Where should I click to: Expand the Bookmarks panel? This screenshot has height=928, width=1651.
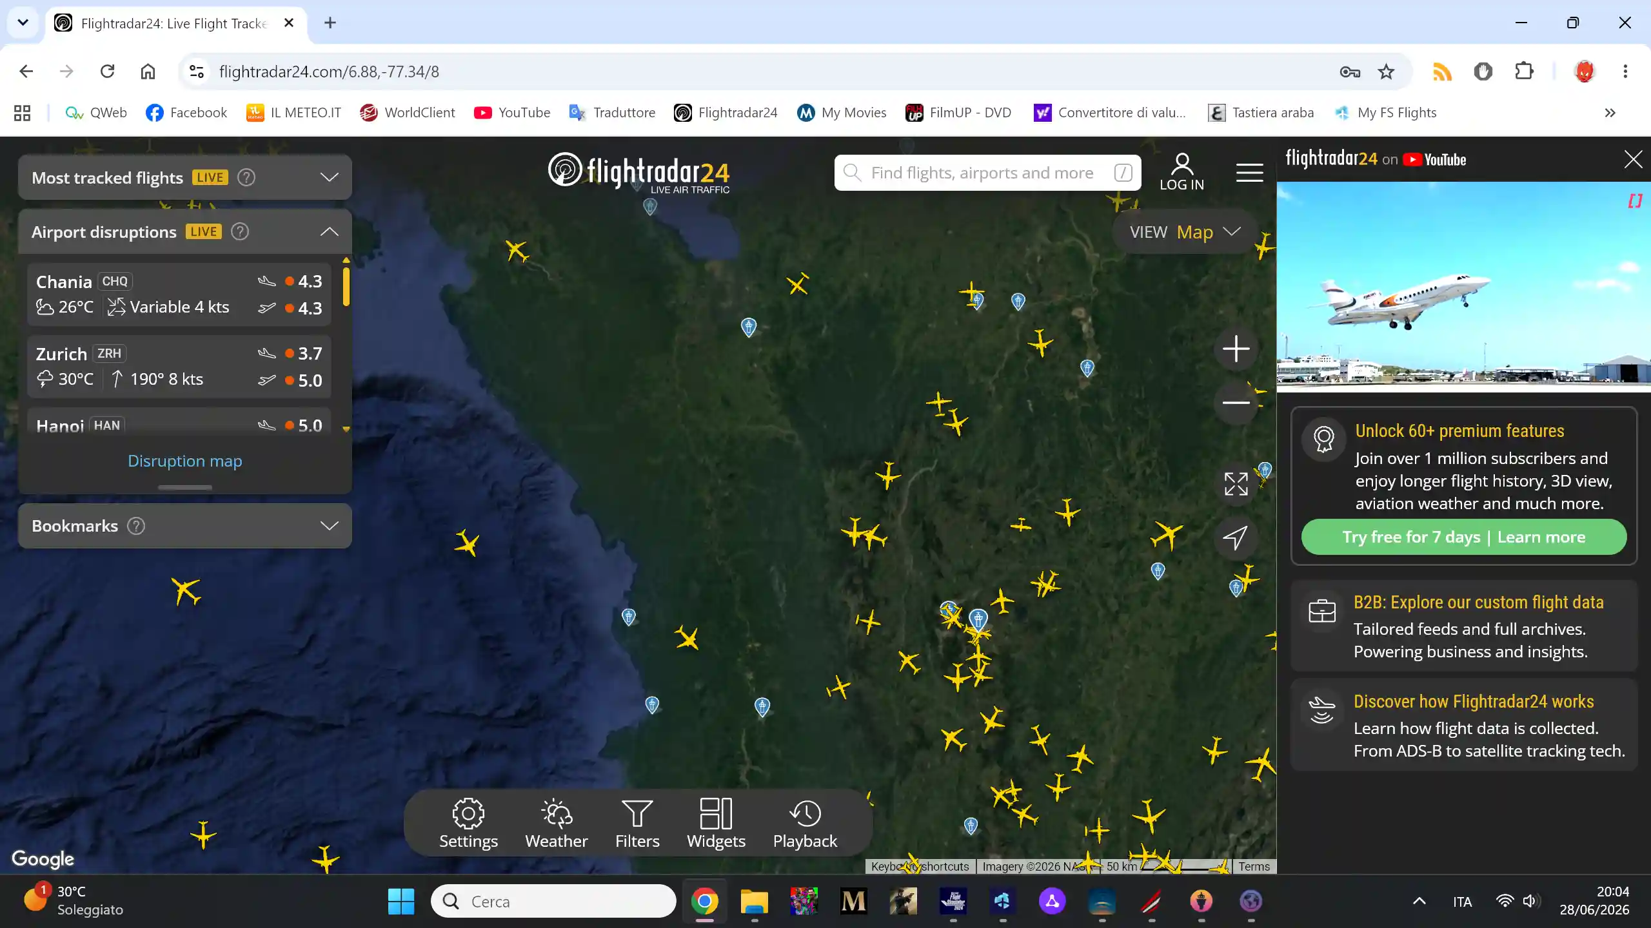tap(329, 526)
